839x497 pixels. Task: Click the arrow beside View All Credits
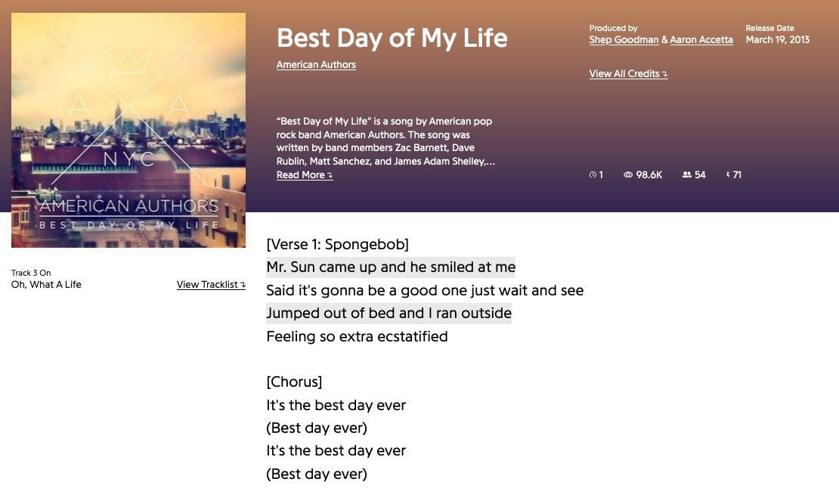point(664,73)
